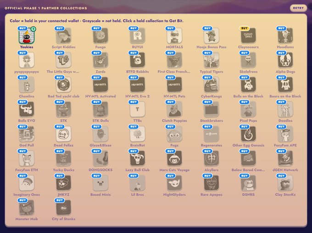The width and height of the screenshot is (312, 233).
Task: Select the Fuego collection icon
Action: pos(100,36)
